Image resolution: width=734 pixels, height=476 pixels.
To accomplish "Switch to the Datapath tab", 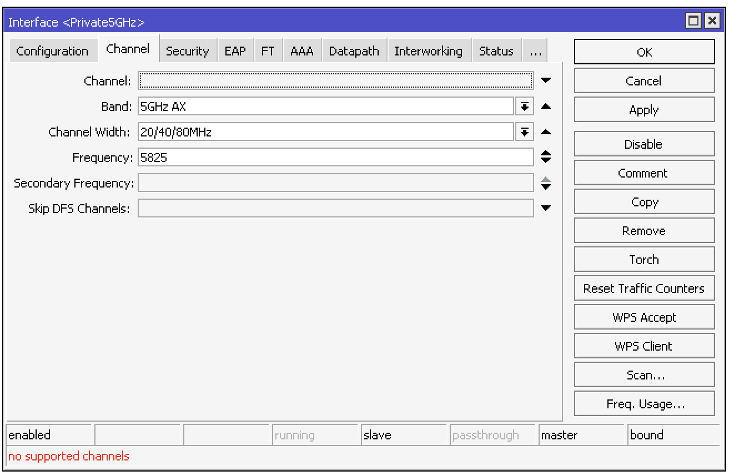I will coord(354,50).
